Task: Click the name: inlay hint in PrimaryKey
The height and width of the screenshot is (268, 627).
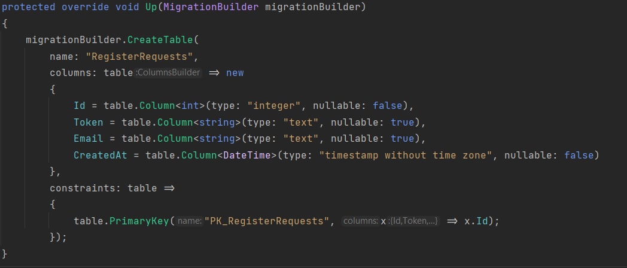Action: pos(190,221)
